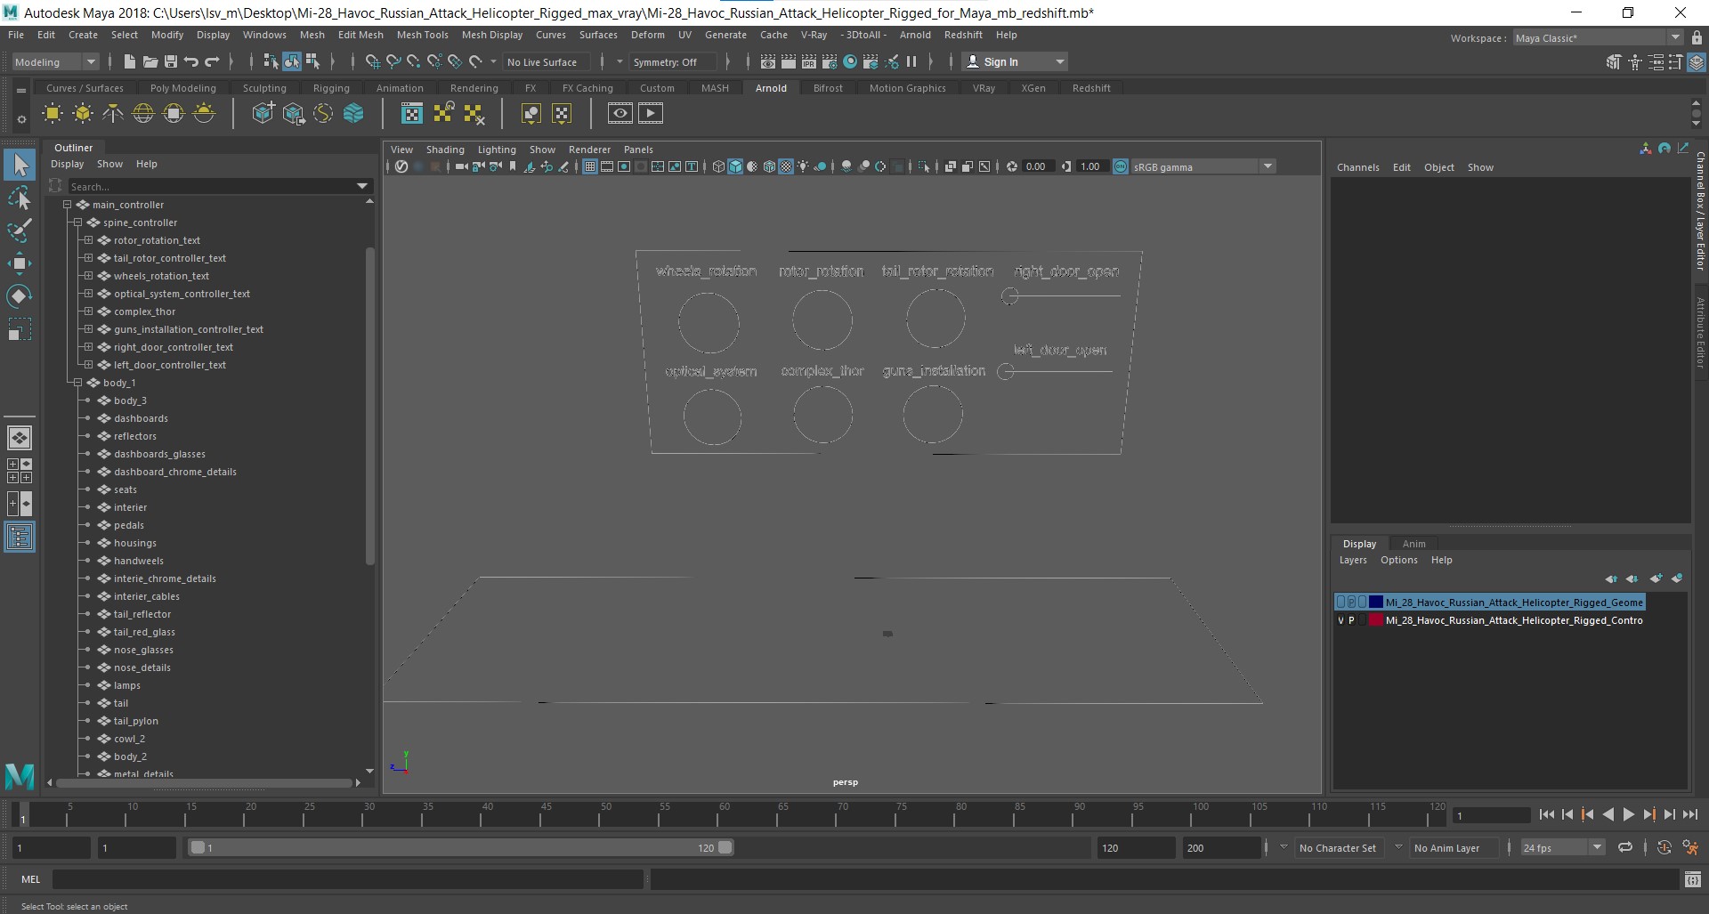Move selected layer up icon
The width and height of the screenshot is (1709, 914).
pos(1611,578)
